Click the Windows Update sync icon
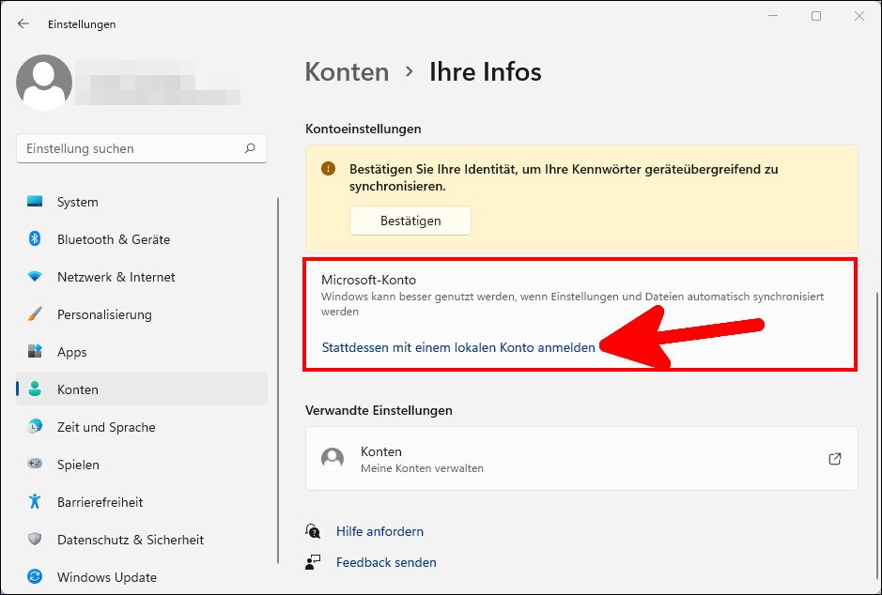The height and width of the screenshot is (595, 882). (35, 577)
